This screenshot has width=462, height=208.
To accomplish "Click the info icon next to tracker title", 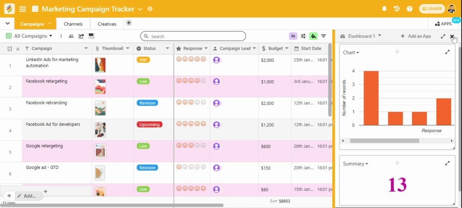I will (150, 9).
